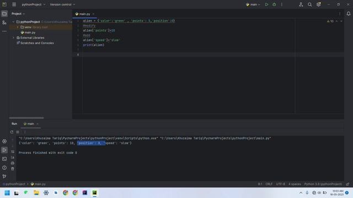Open editor tab options vertical ellipsis
Viewport: 353px width, 198px height.
point(340,14)
